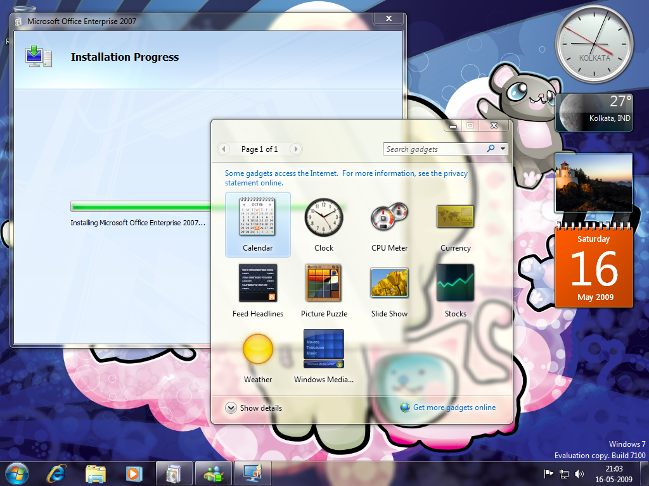Choose the Currency gadget icon
The image size is (649, 486).
click(455, 217)
